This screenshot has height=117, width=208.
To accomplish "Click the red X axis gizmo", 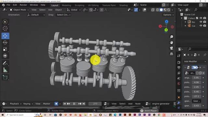I will pos(160,26).
